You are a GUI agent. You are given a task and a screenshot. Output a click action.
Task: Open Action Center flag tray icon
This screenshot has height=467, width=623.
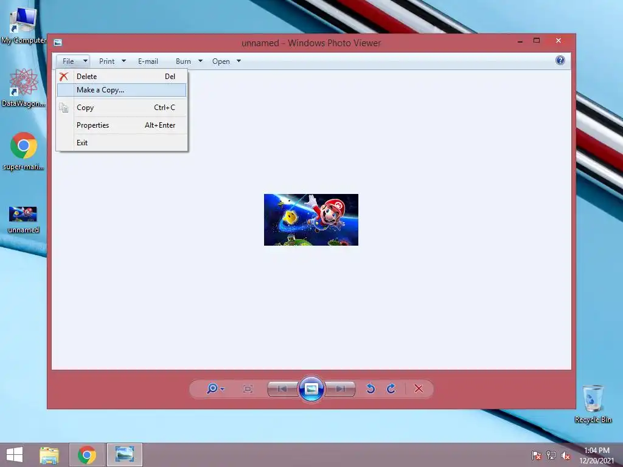[537, 455]
